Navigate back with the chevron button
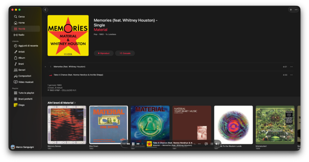This screenshot has height=162, width=309. pyautogui.click(x=45, y=10)
